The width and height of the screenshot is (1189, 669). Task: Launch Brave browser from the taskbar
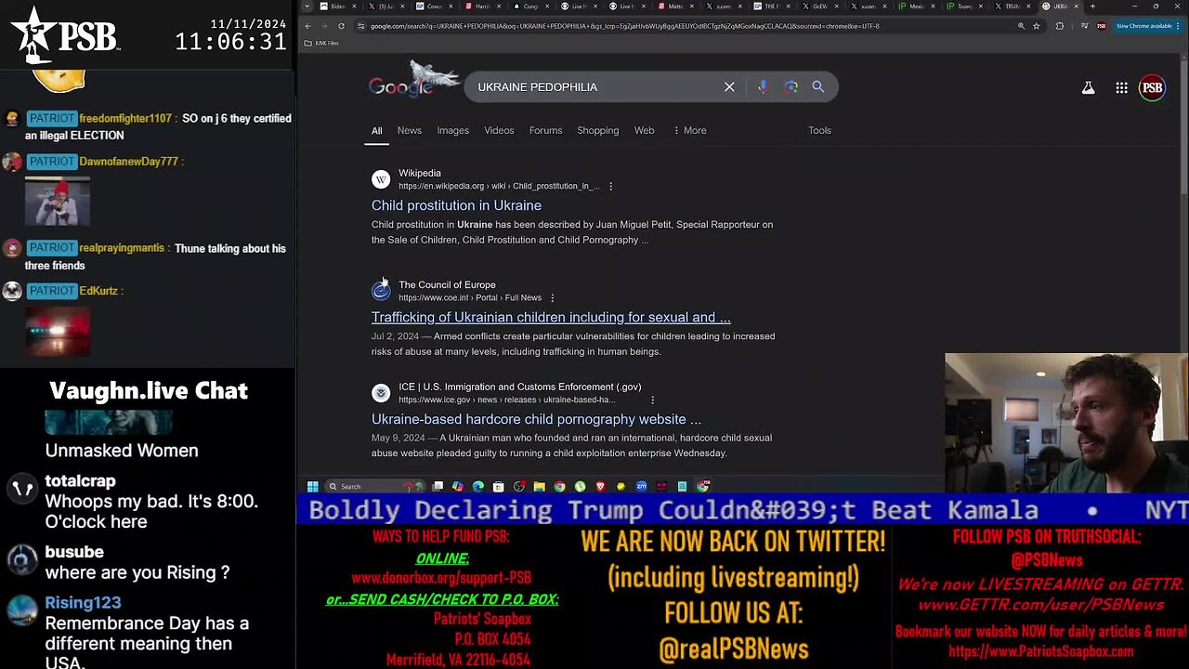click(600, 486)
